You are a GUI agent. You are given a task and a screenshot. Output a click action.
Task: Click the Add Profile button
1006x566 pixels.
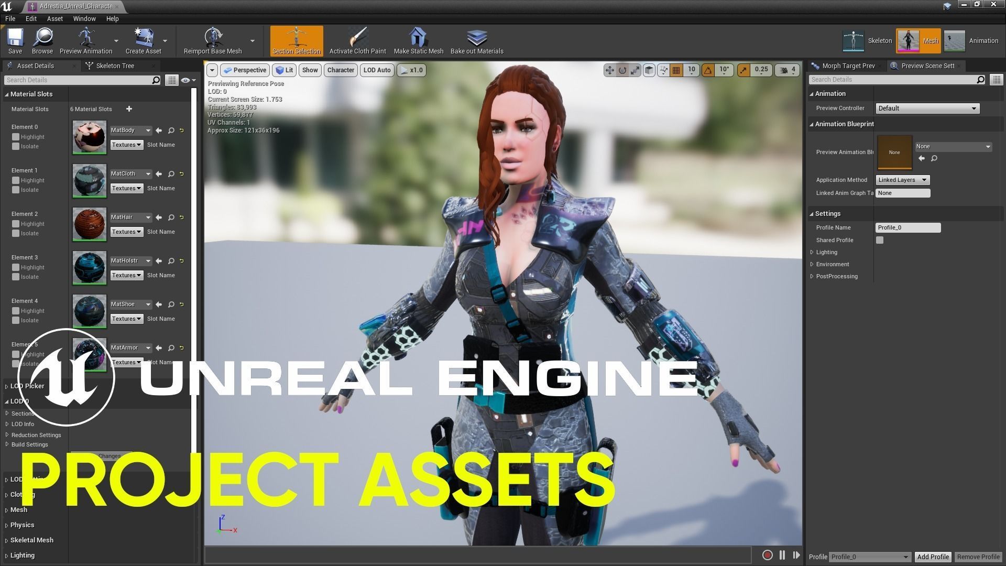click(x=933, y=557)
